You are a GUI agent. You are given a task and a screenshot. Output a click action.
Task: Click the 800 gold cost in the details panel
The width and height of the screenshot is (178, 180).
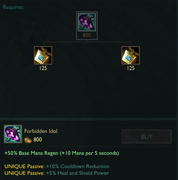click(38, 140)
